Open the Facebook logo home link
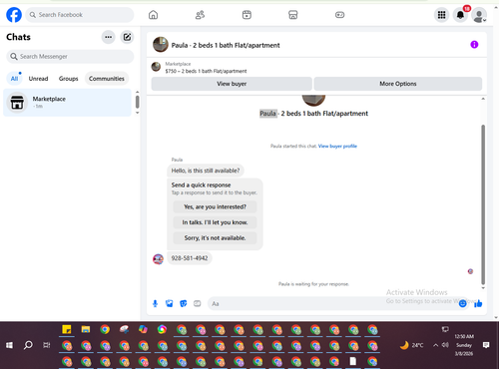The image size is (499, 369). pos(14,15)
